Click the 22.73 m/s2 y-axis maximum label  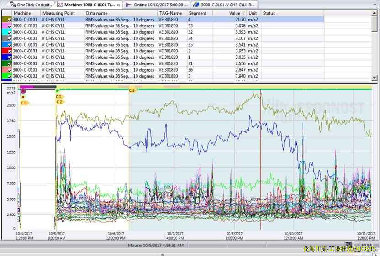click(x=11, y=90)
